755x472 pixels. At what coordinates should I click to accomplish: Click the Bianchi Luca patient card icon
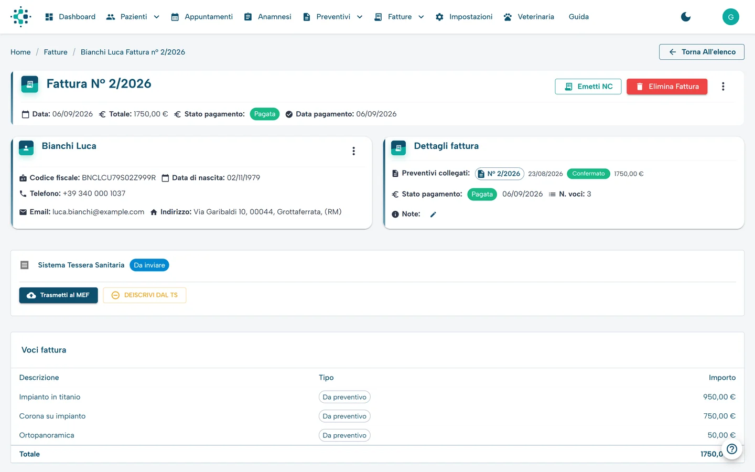coord(26,148)
